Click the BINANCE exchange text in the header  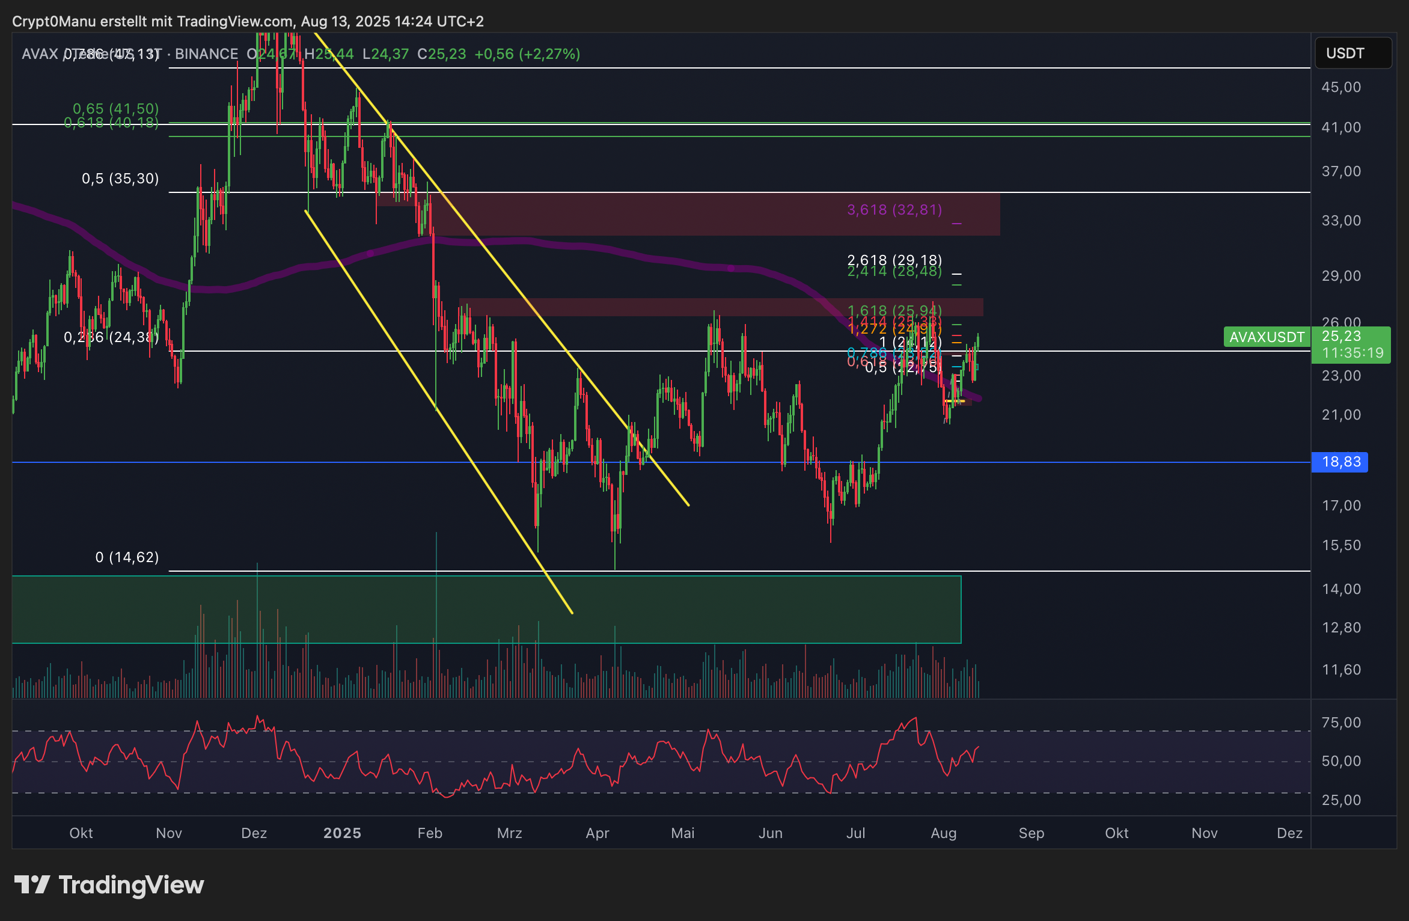point(206,54)
